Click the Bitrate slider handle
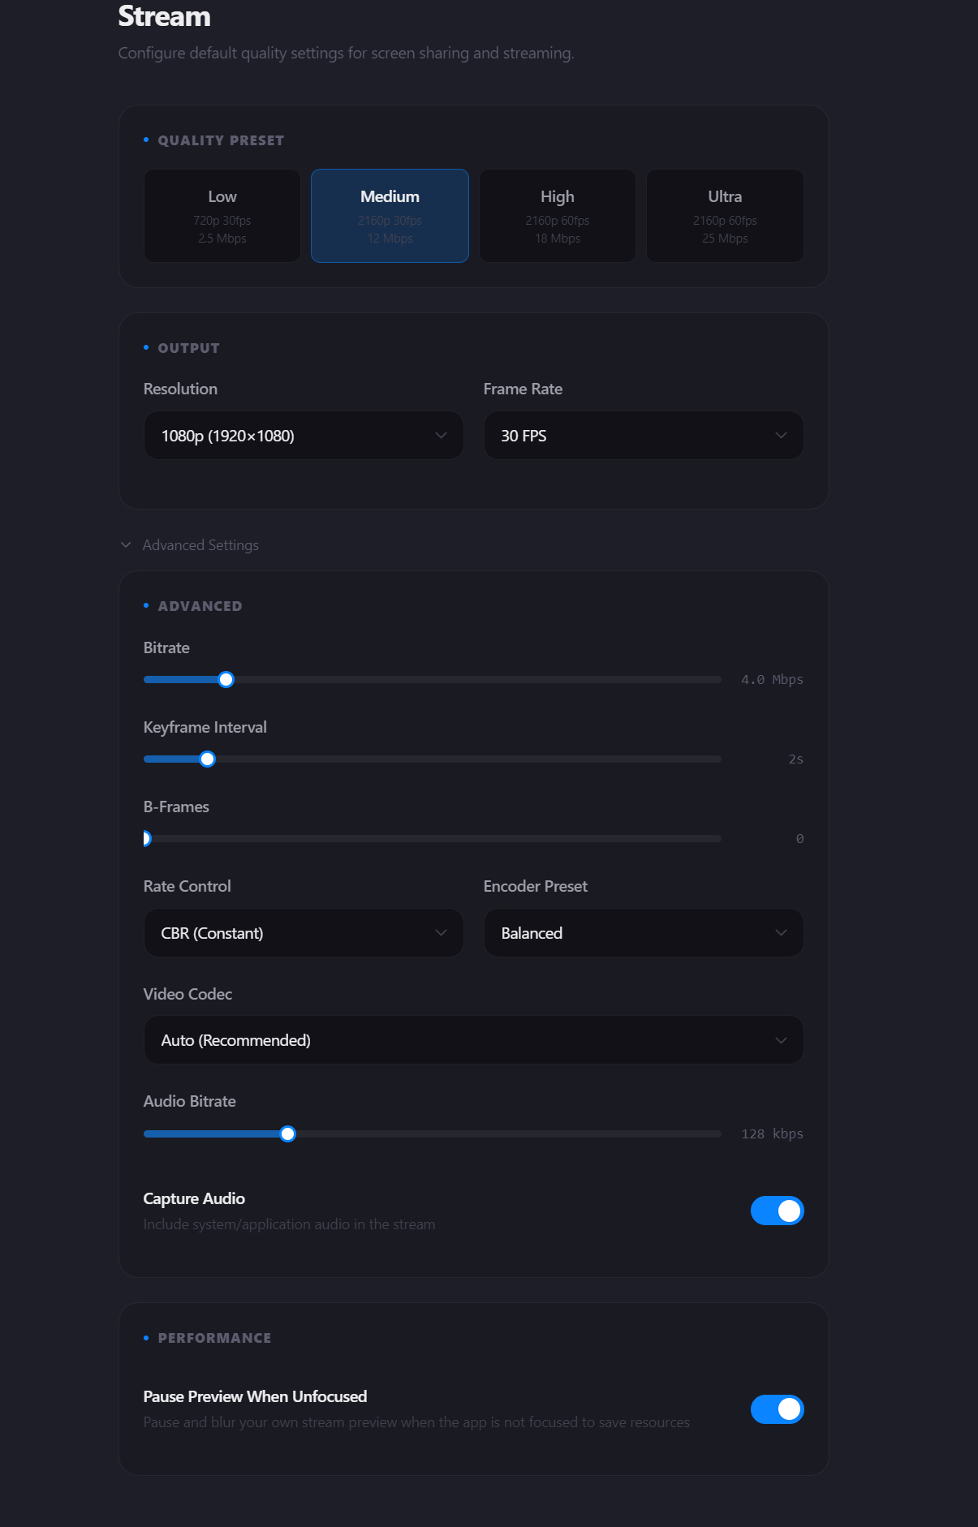The height and width of the screenshot is (1527, 978). [226, 679]
